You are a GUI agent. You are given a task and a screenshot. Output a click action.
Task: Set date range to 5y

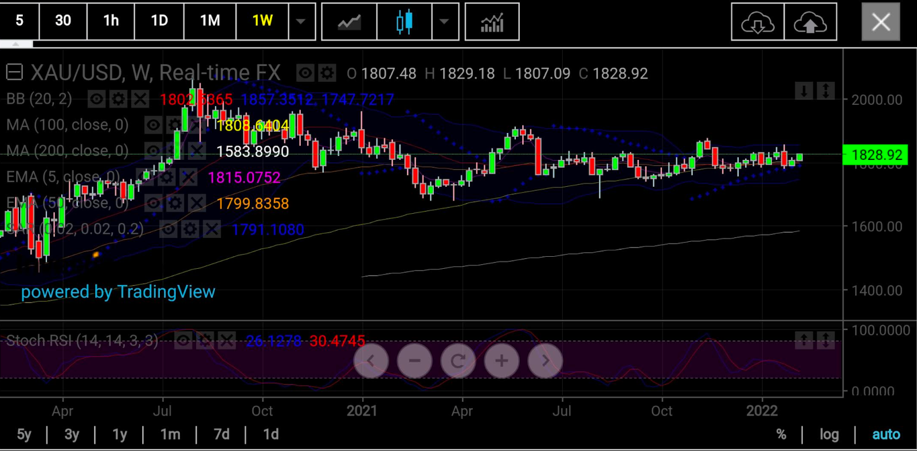(24, 434)
